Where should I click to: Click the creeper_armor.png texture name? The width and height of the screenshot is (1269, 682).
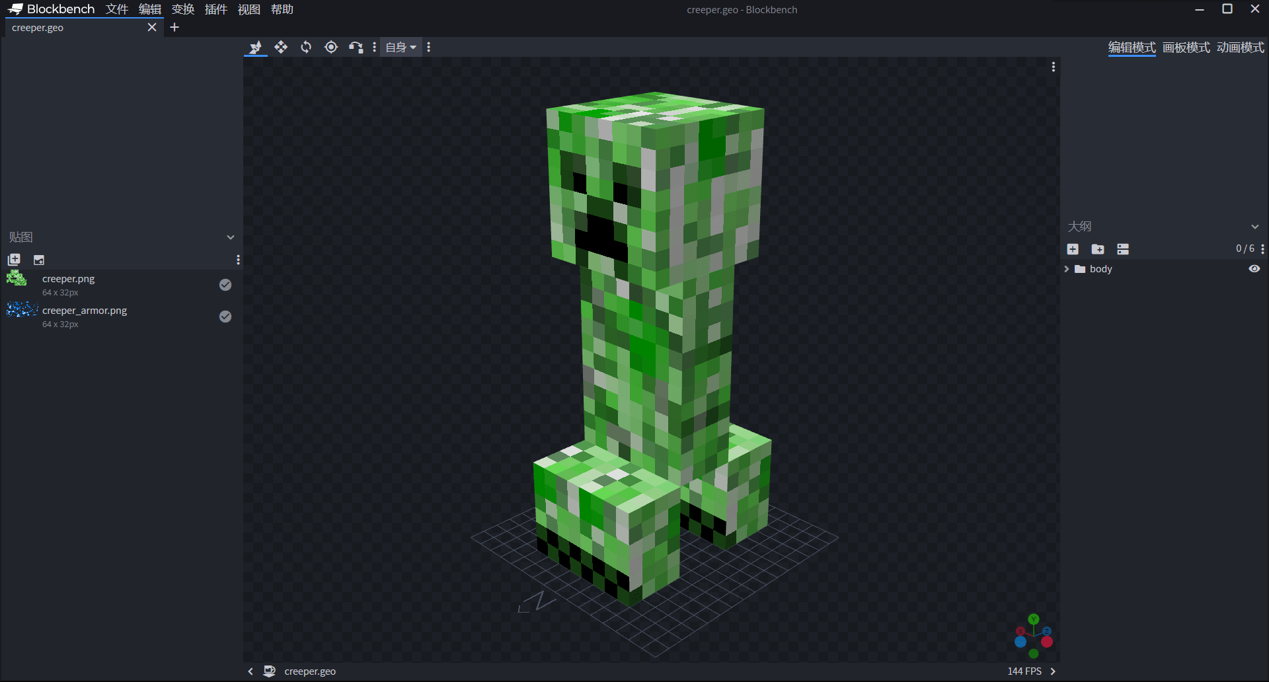coord(85,311)
